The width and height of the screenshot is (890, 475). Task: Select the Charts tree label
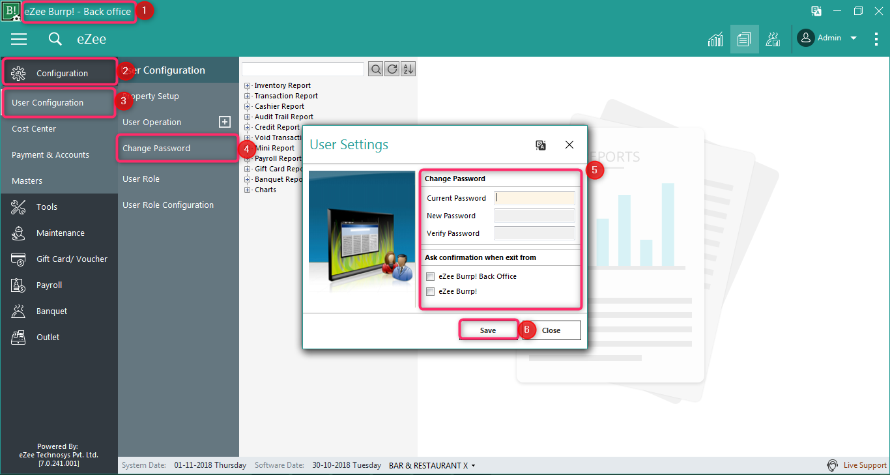(x=265, y=190)
